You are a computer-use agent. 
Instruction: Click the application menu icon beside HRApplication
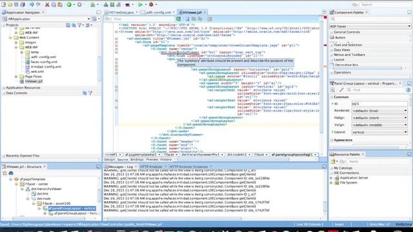[x=94, y=19]
